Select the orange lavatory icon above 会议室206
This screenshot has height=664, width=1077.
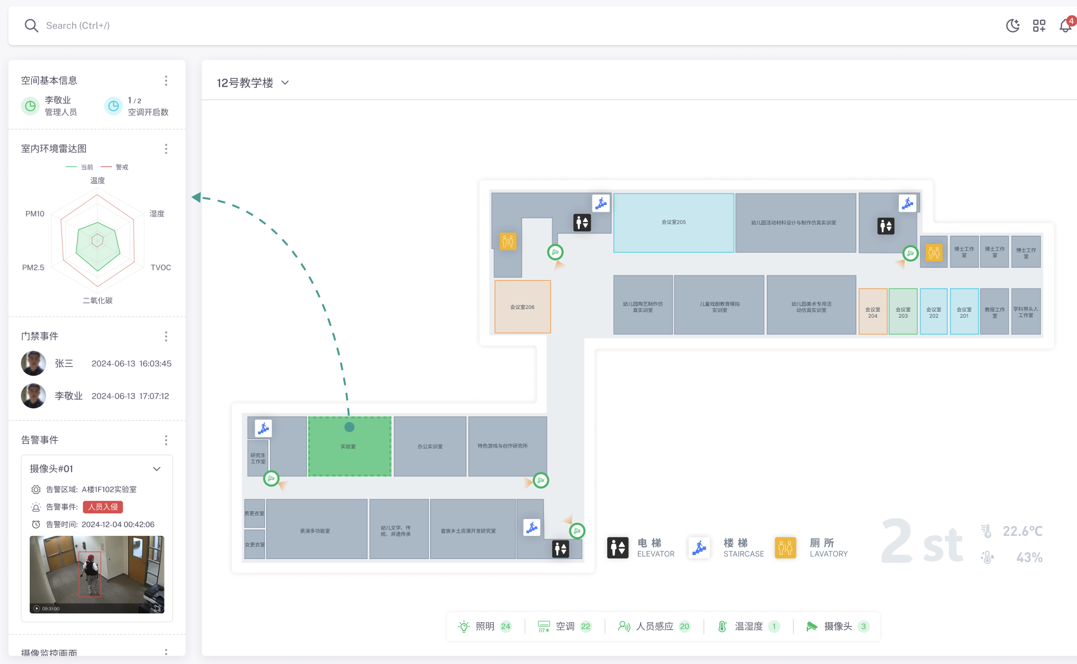click(508, 241)
